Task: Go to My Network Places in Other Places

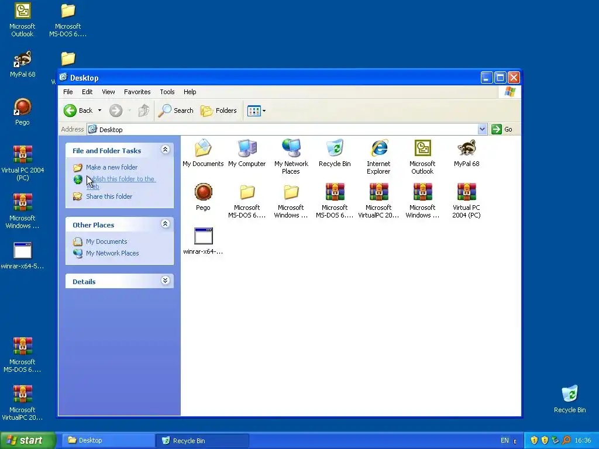Action: coord(112,253)
